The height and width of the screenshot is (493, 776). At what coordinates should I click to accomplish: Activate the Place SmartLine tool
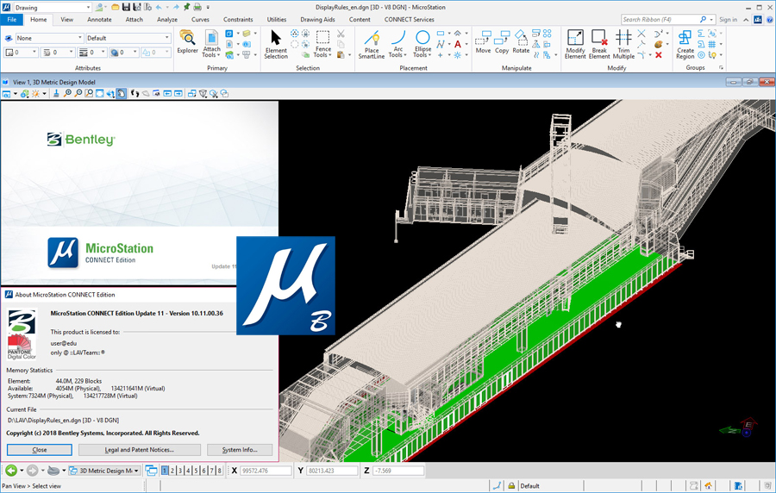click(x=371, y=44)
